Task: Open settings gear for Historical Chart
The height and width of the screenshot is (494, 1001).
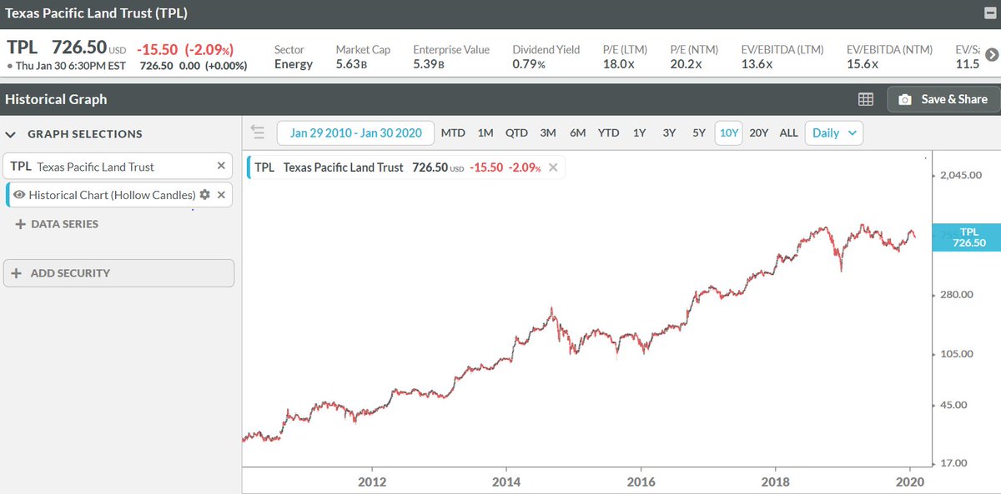Action: click(205, 194)
